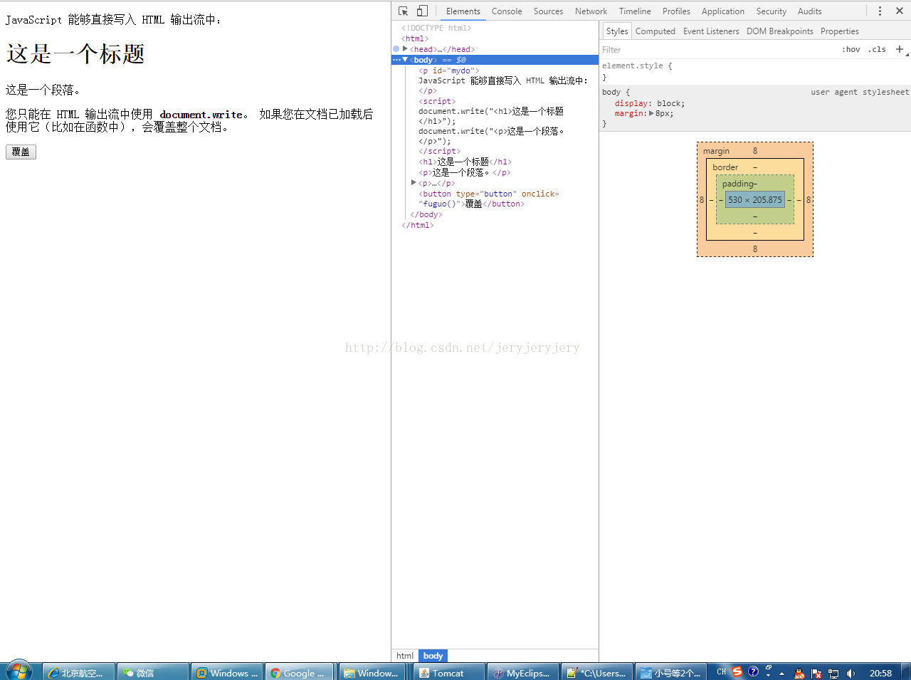Expand the head node in the DOM tree
Viewport: 911px width, 680px height.
405,49
